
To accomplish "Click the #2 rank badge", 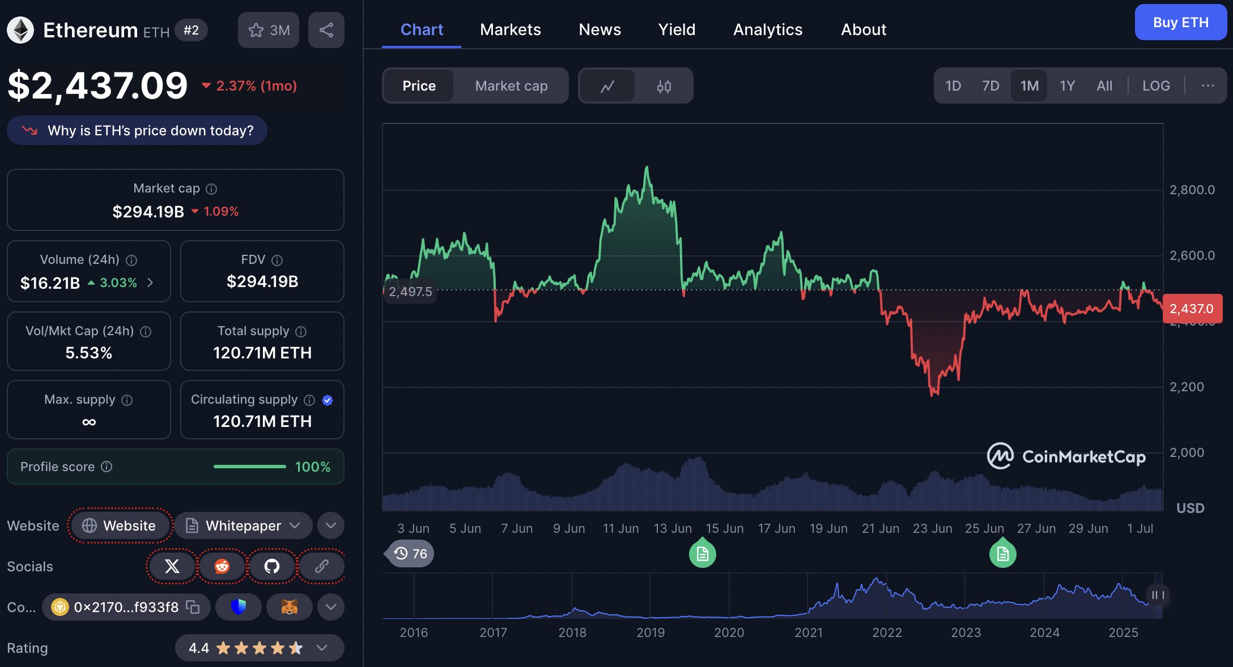I will tap(191, 30).
